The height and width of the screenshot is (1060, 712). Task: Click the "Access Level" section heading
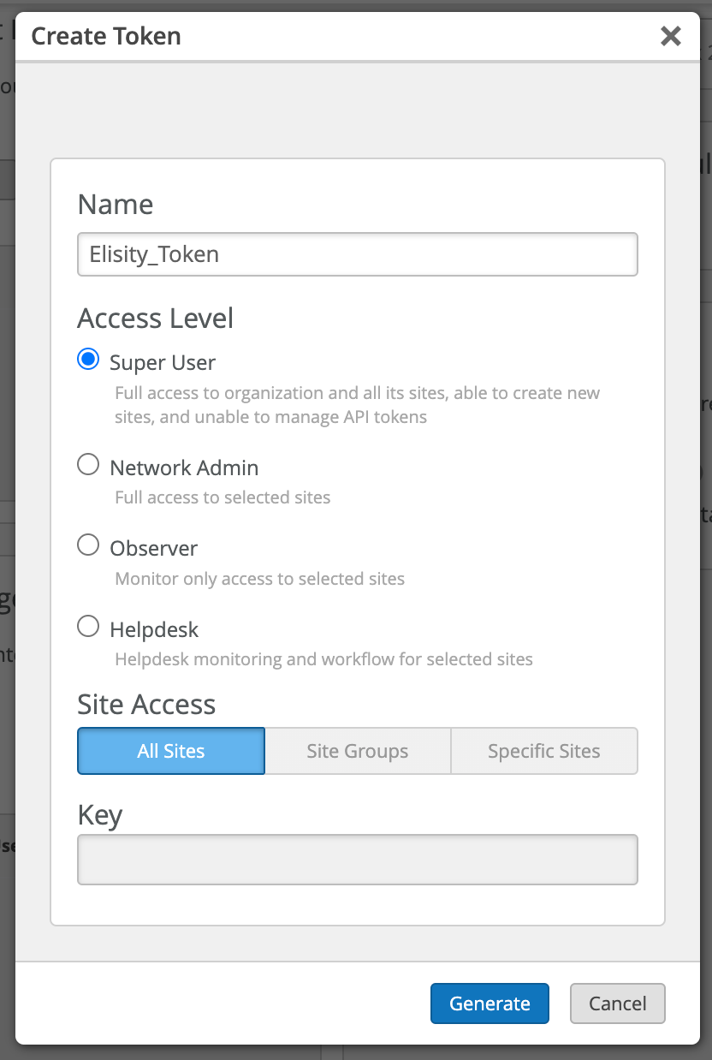(x=155, y=319)
